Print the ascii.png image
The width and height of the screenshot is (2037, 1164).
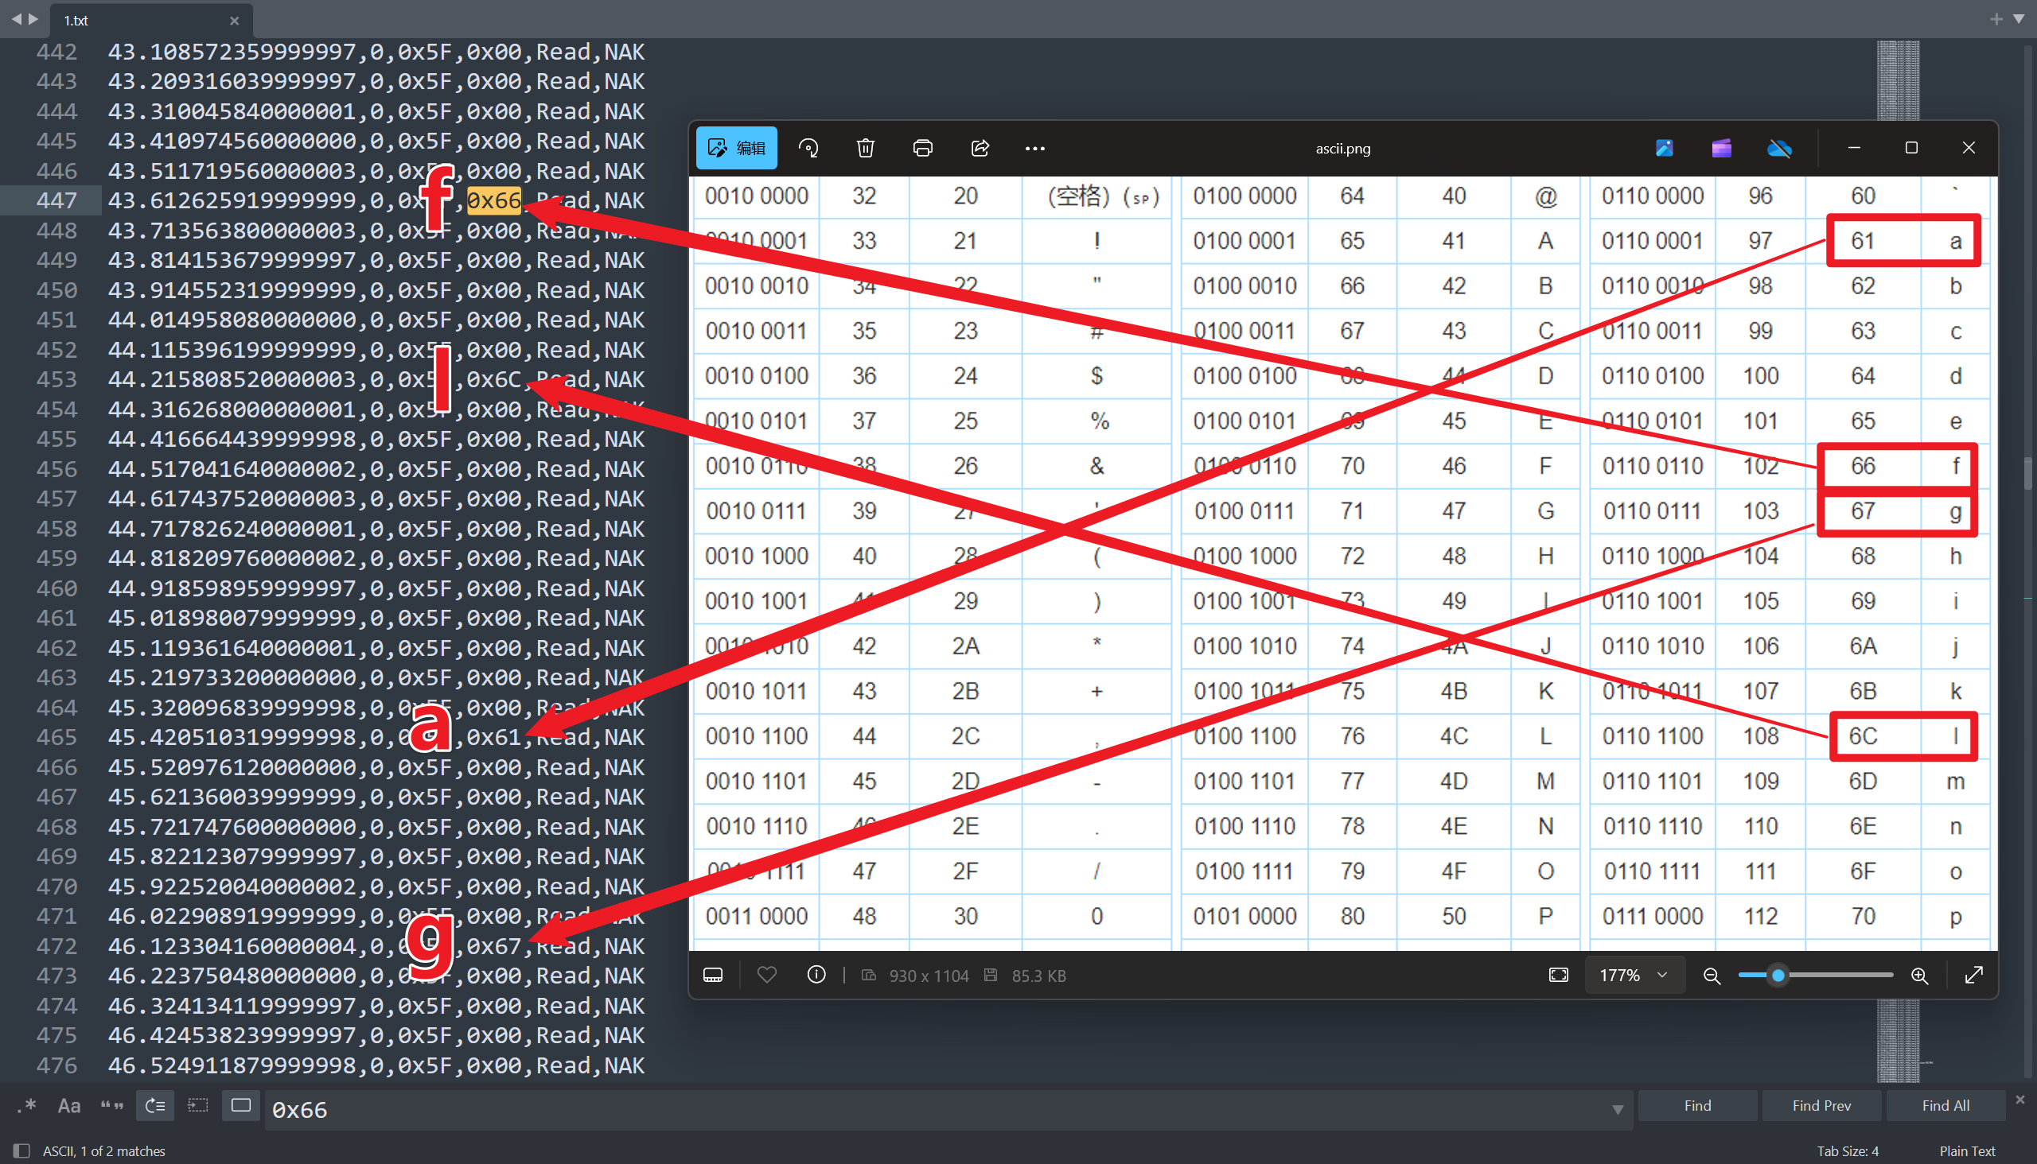[x=922, y=148]
